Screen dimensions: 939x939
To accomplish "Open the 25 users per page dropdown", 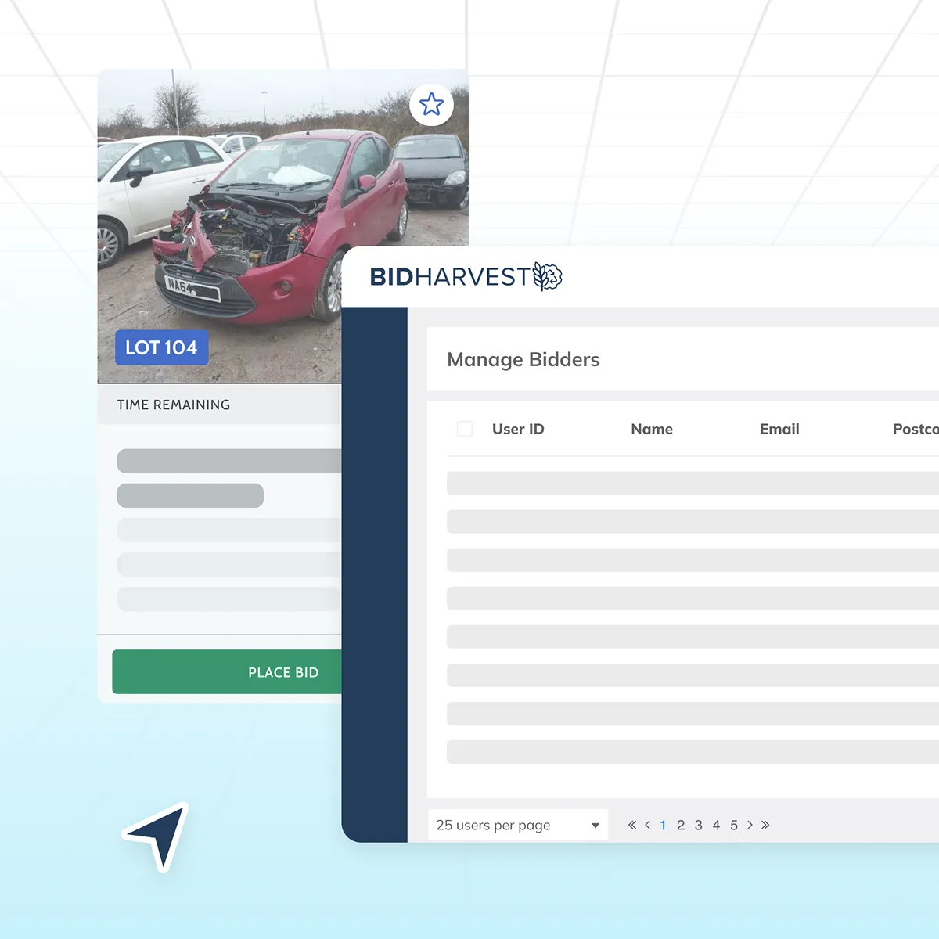I will [518, 825].
